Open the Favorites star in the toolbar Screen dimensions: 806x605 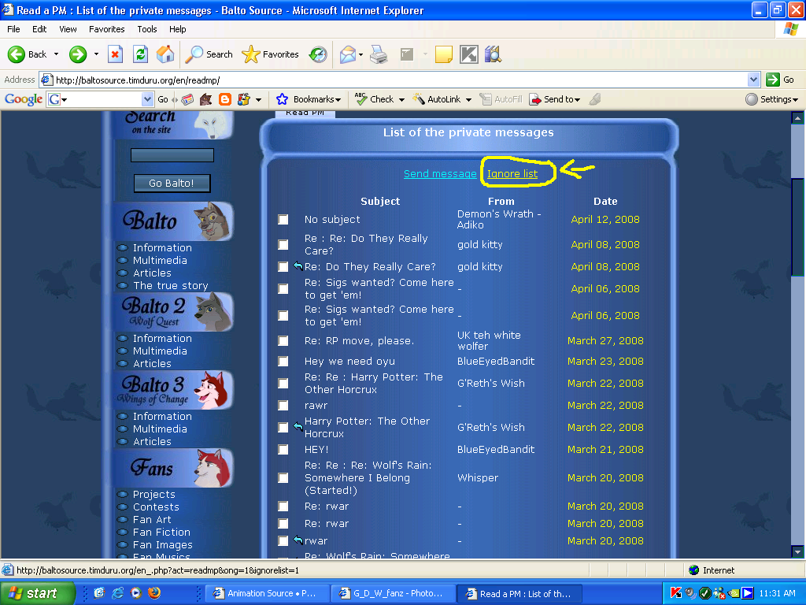[251, 54]
